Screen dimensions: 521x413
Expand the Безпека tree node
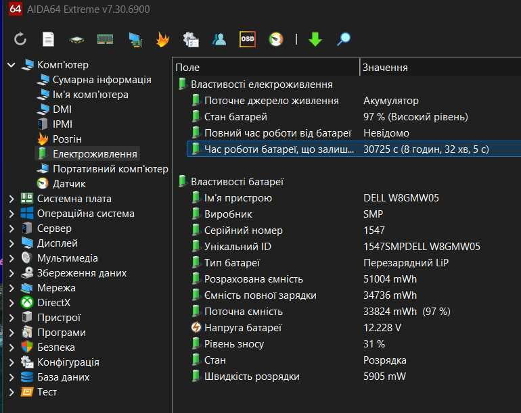[x=12, y=347]
